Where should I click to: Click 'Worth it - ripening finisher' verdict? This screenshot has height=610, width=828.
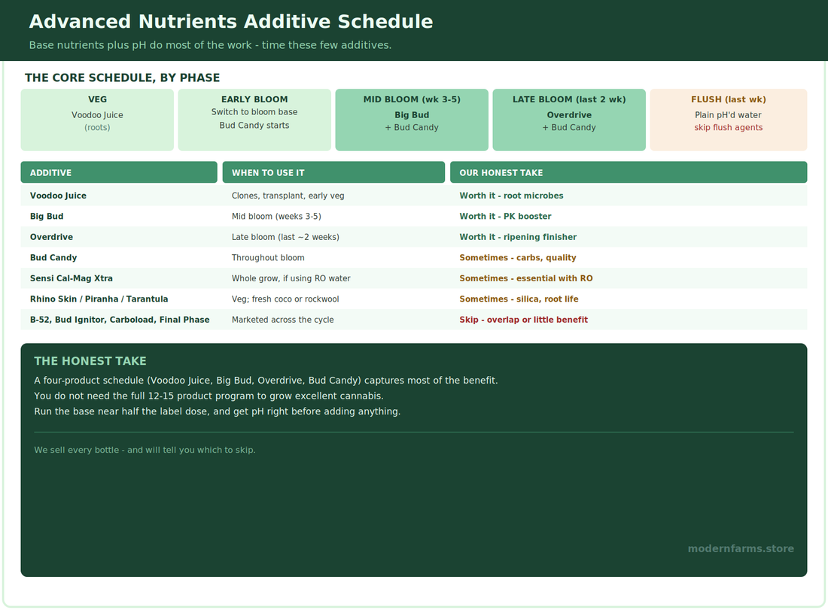click(518, 237)
